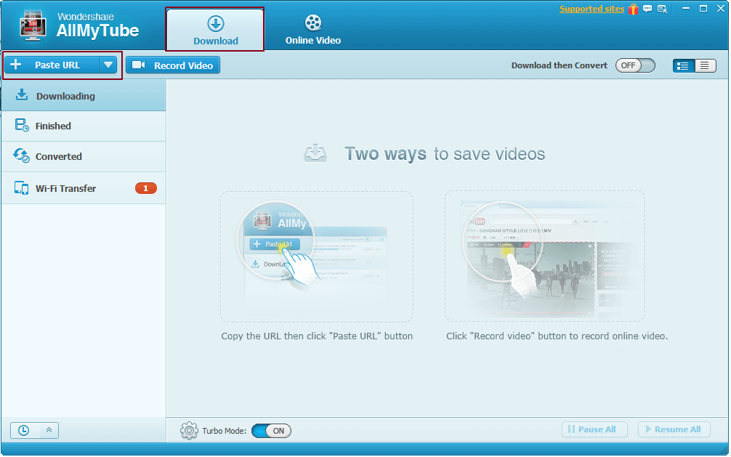Click the Download then Convert label

560,65
